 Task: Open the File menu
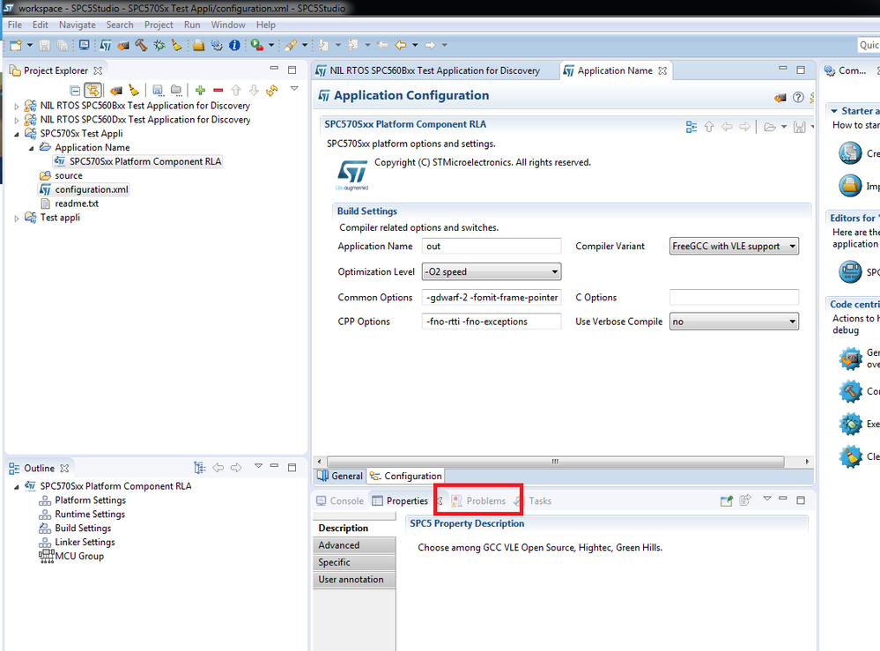pos(15,25)
